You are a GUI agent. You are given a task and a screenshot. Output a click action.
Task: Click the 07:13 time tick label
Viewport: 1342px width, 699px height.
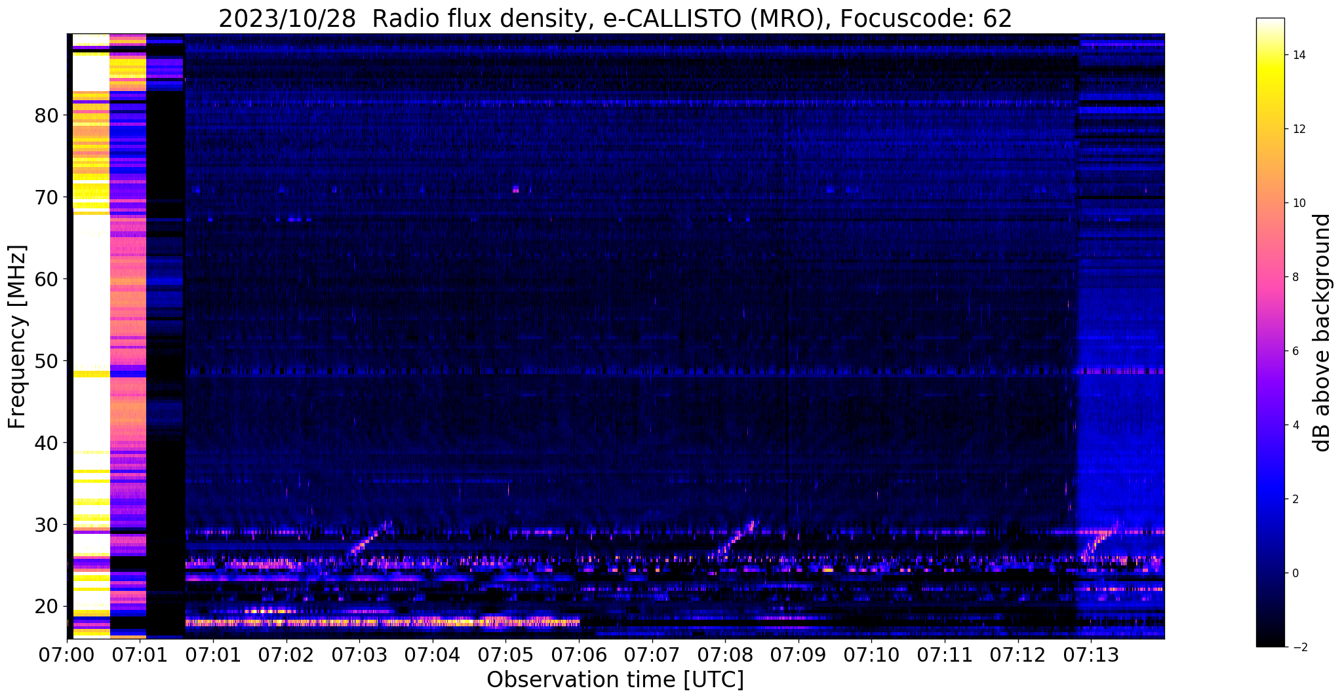[1091, 654]
